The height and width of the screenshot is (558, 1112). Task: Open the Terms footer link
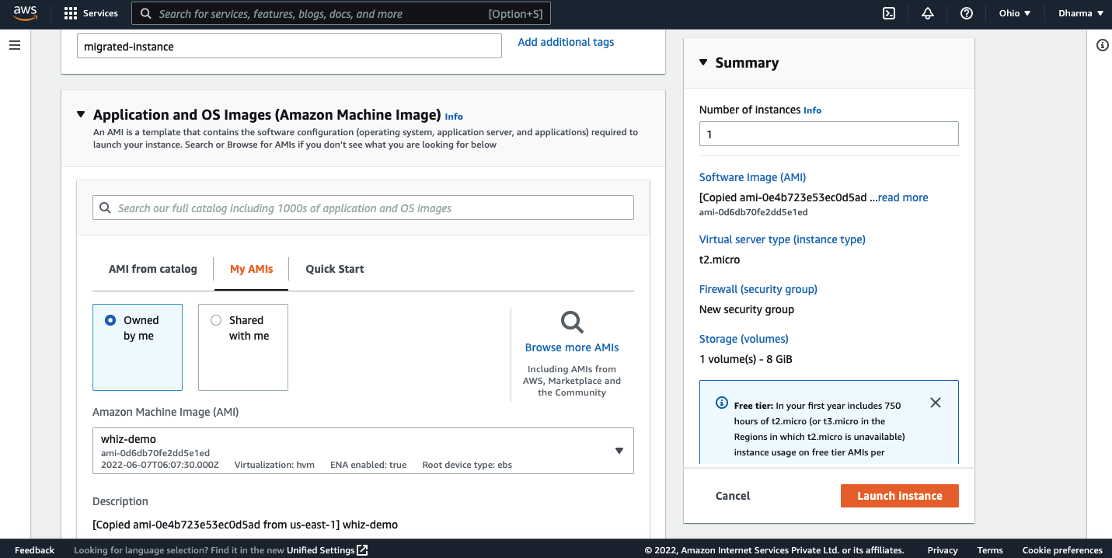[x=990, y=550]
